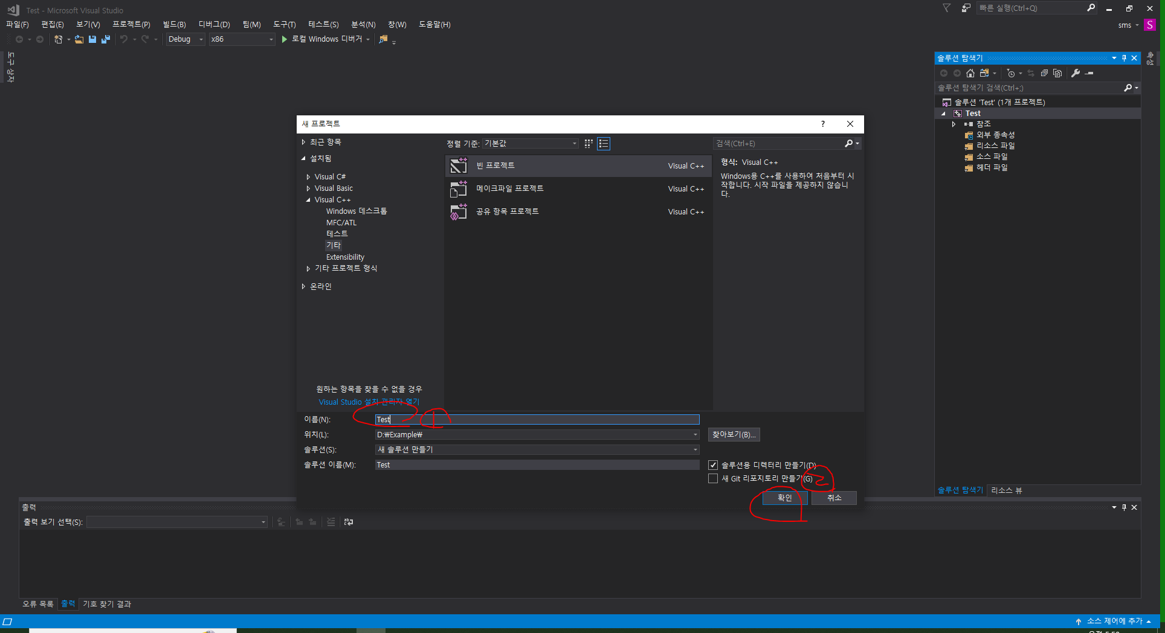Click the 확인 button

coord(784,498)
